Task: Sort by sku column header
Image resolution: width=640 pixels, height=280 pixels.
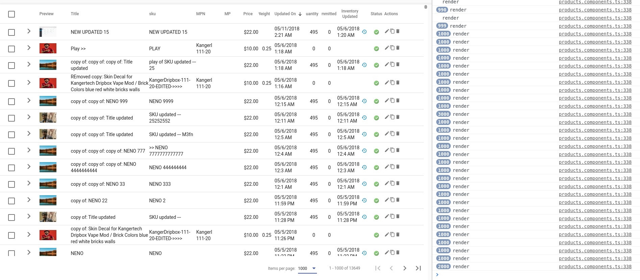Action: (x=152, y=14)
